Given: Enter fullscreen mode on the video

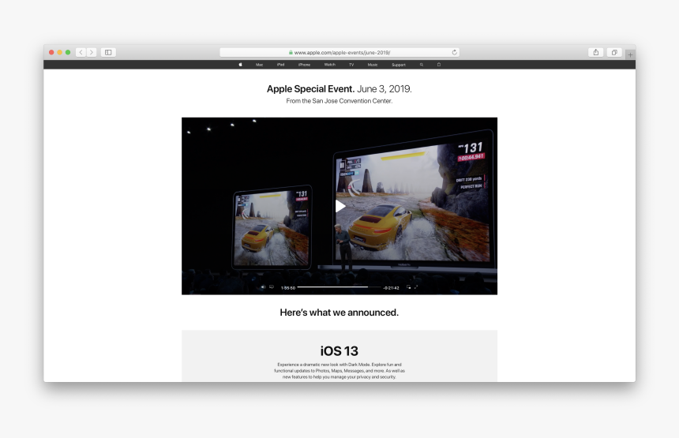Looking at the screenshot, I should coord(416,287).
